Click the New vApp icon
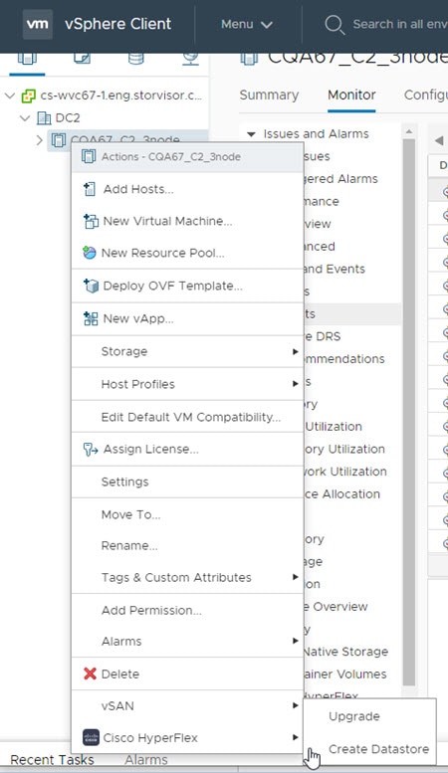Screen dimensions: 448x773 (x=91, y=318)
